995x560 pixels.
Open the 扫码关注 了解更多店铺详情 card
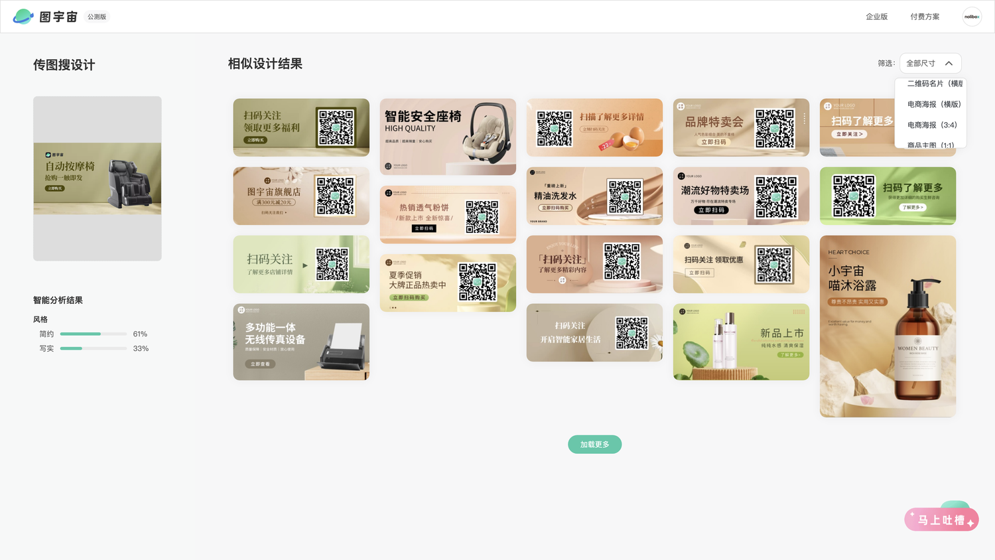pos(301,264)
